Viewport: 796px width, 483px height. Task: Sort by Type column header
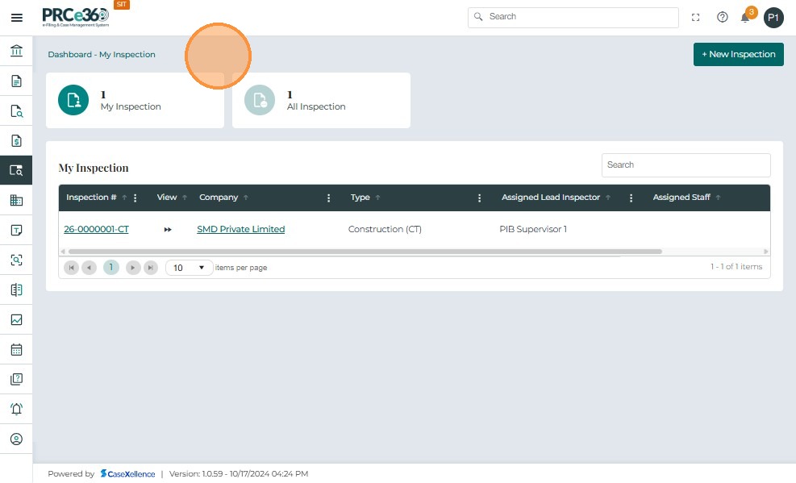pyautogui.click(x=360, y=198)
